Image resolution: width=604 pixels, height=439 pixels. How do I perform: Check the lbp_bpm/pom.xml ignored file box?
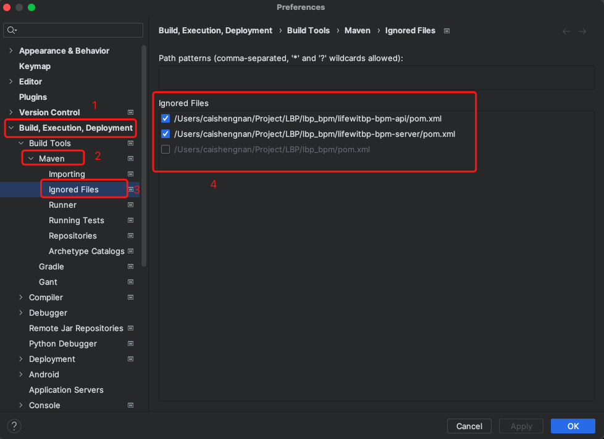(x=166, y=149)
